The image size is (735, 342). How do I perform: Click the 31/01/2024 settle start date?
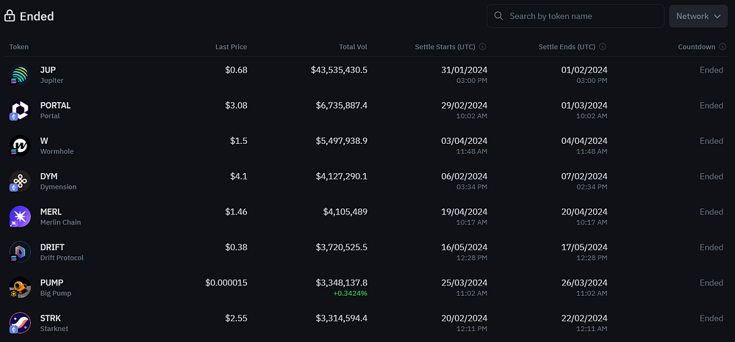pos(464,70)
